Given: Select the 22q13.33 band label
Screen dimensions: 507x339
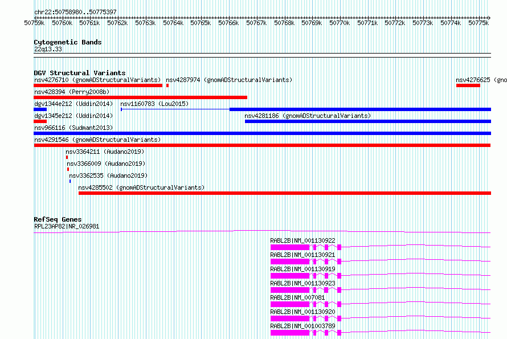Looking at the screenshot, I should 48,49.
